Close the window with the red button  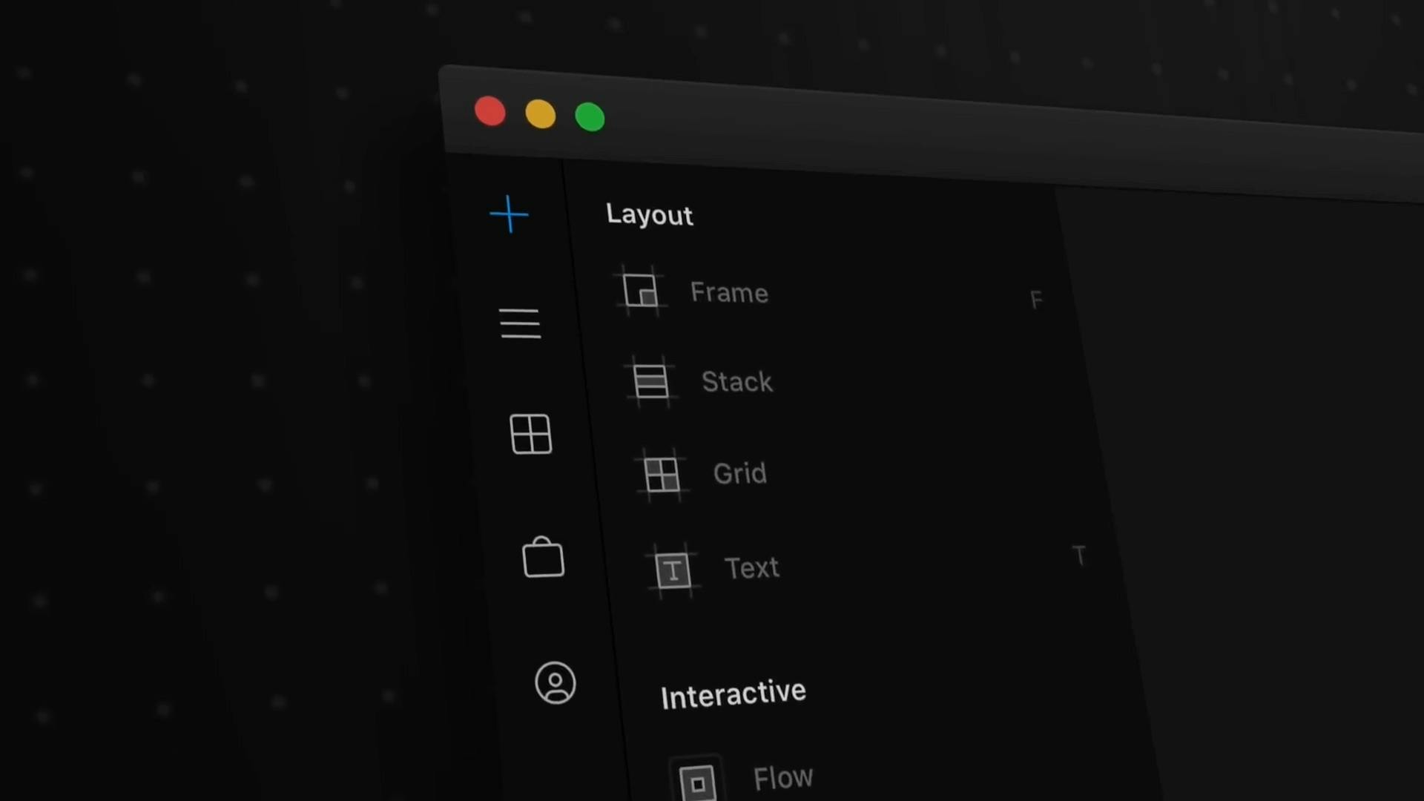(490, 111)
